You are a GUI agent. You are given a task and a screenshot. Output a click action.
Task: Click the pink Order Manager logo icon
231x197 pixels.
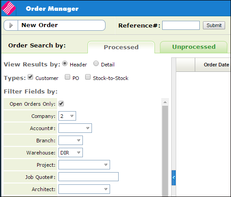tap(9, 8)
